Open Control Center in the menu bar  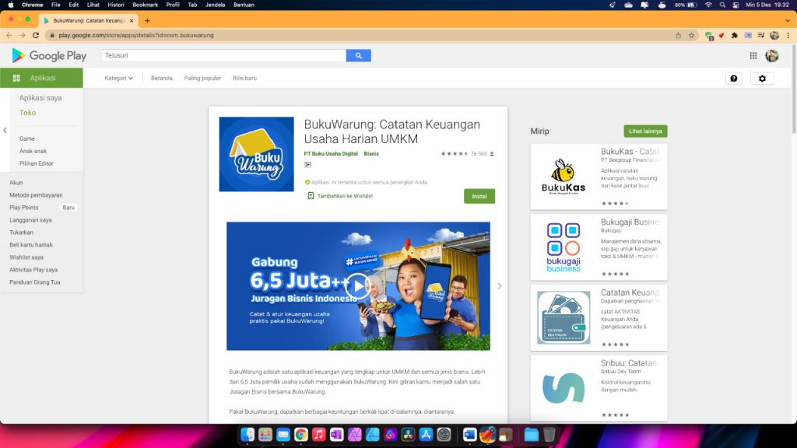click(x=736, y=5)
